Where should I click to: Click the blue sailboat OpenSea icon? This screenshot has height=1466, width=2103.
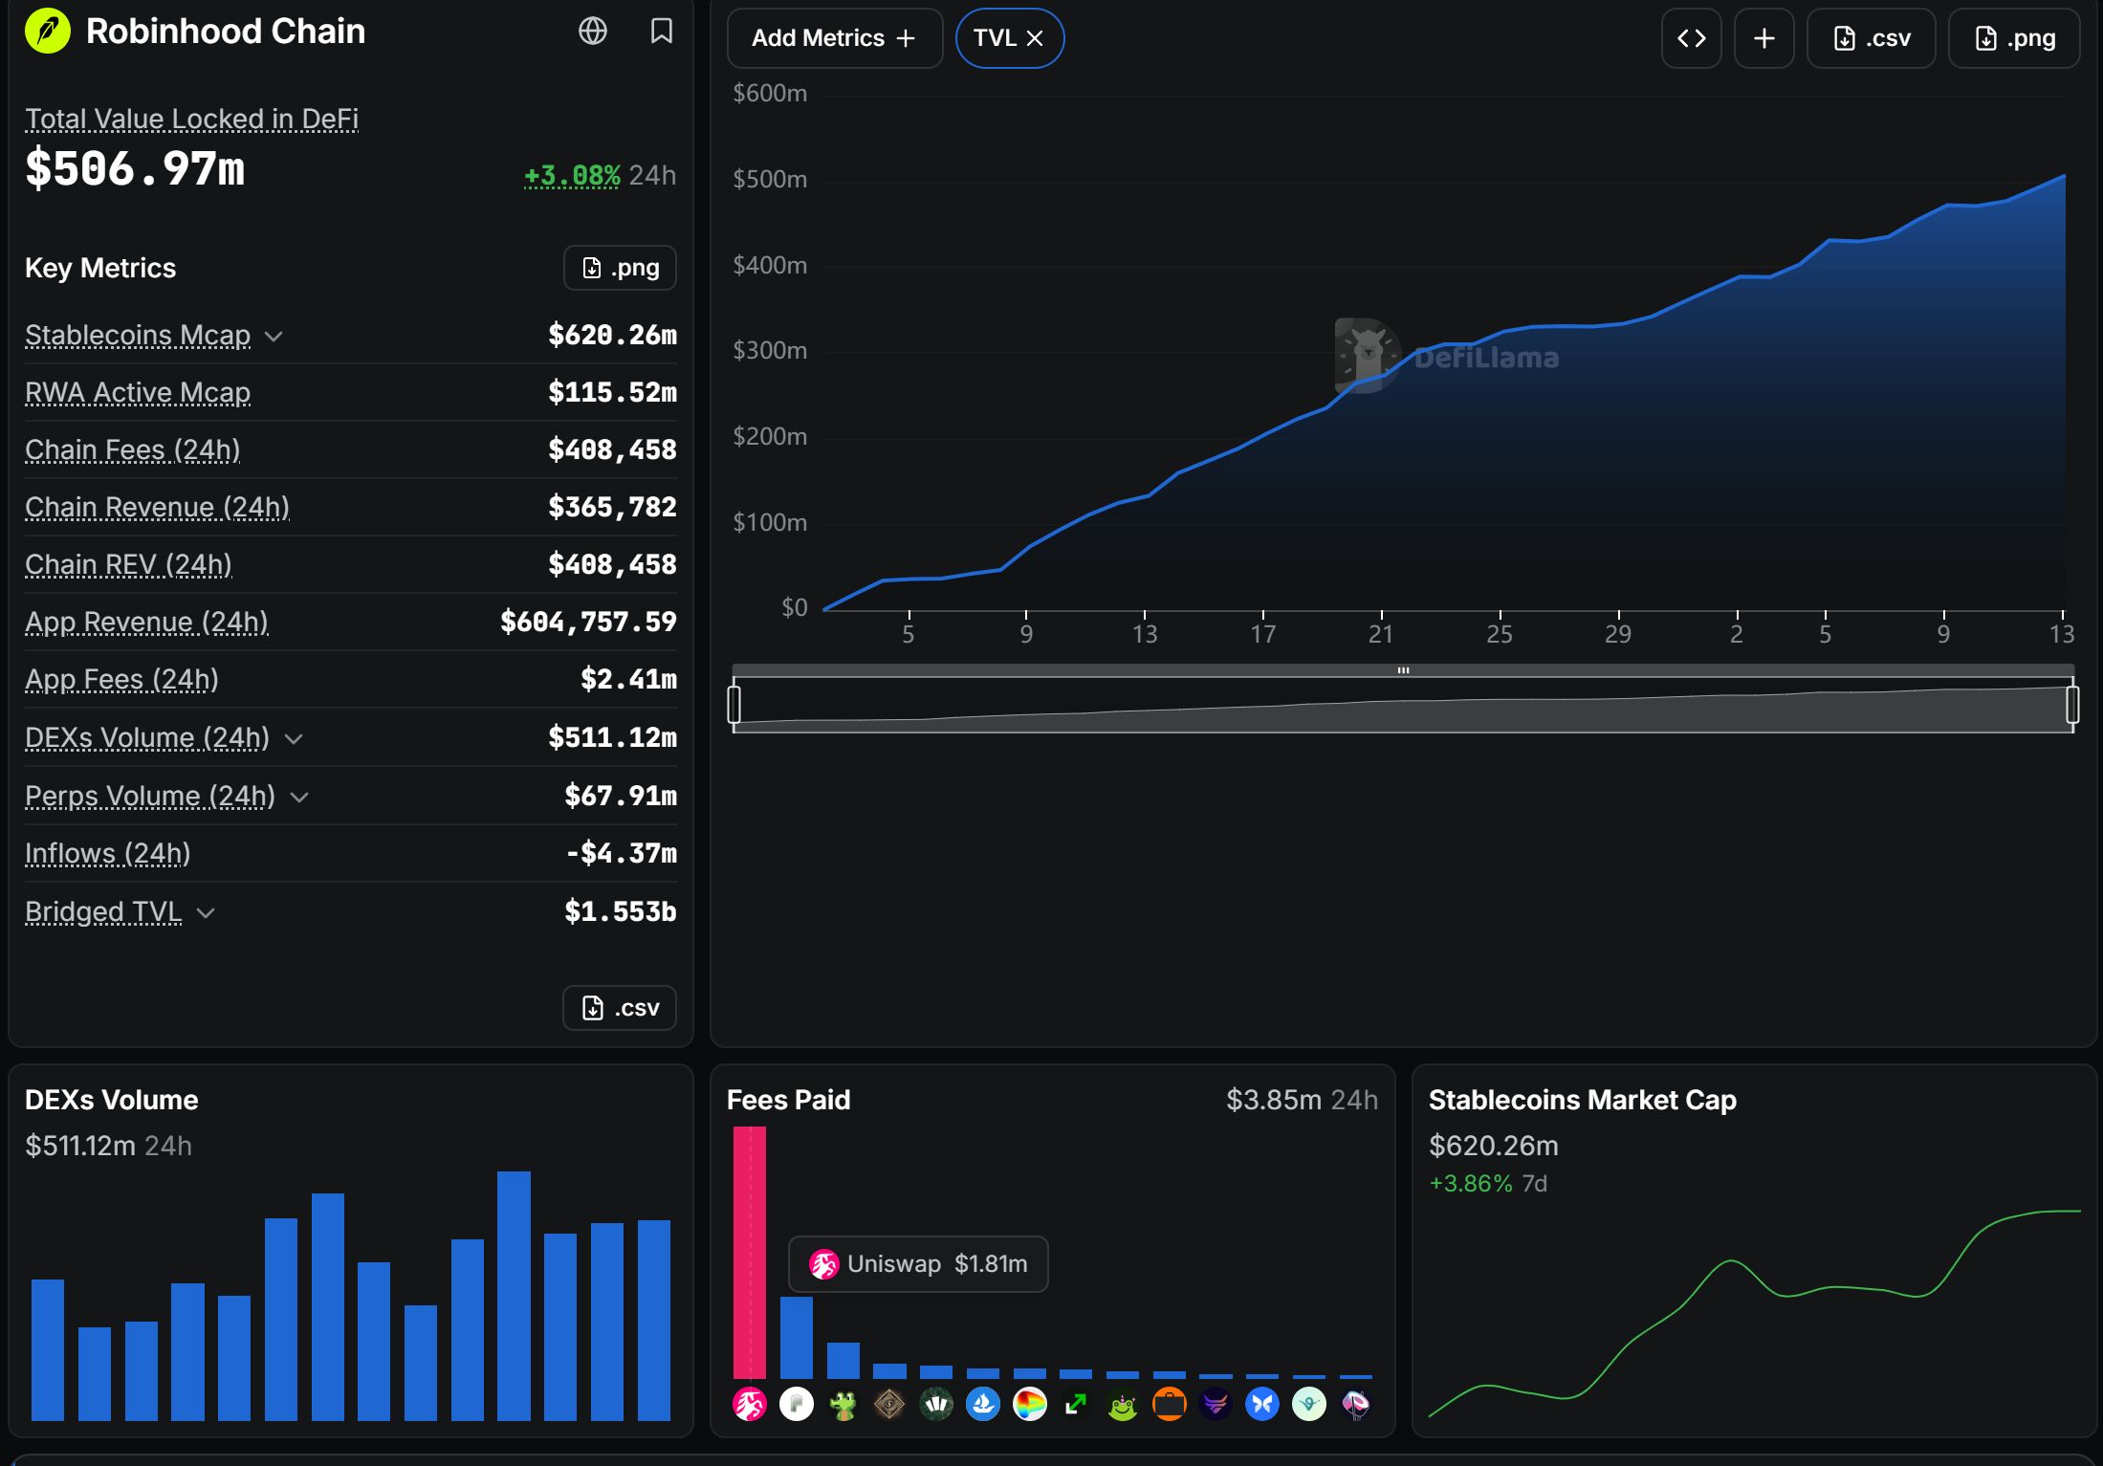click(983, 1404)
